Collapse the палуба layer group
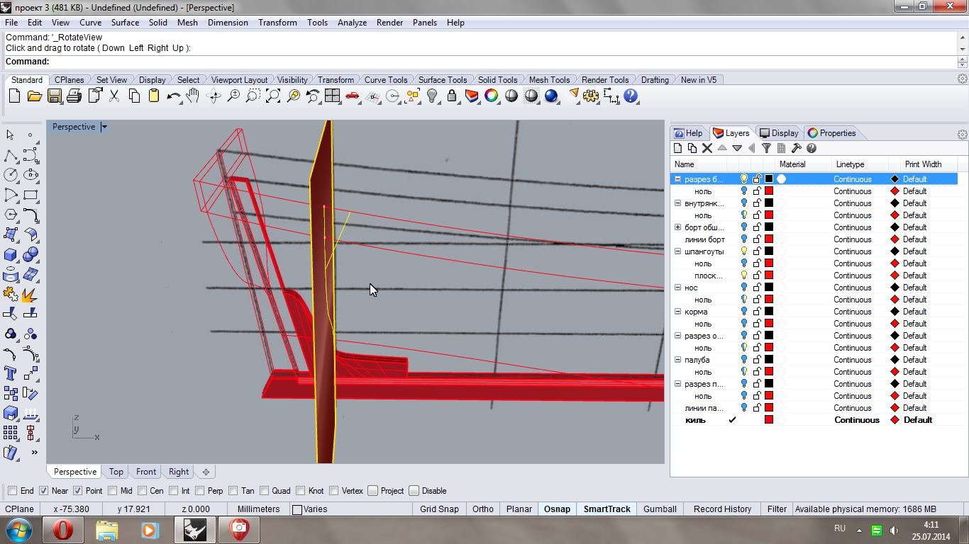Screen dimensions: 969x544 click(677, 360)
